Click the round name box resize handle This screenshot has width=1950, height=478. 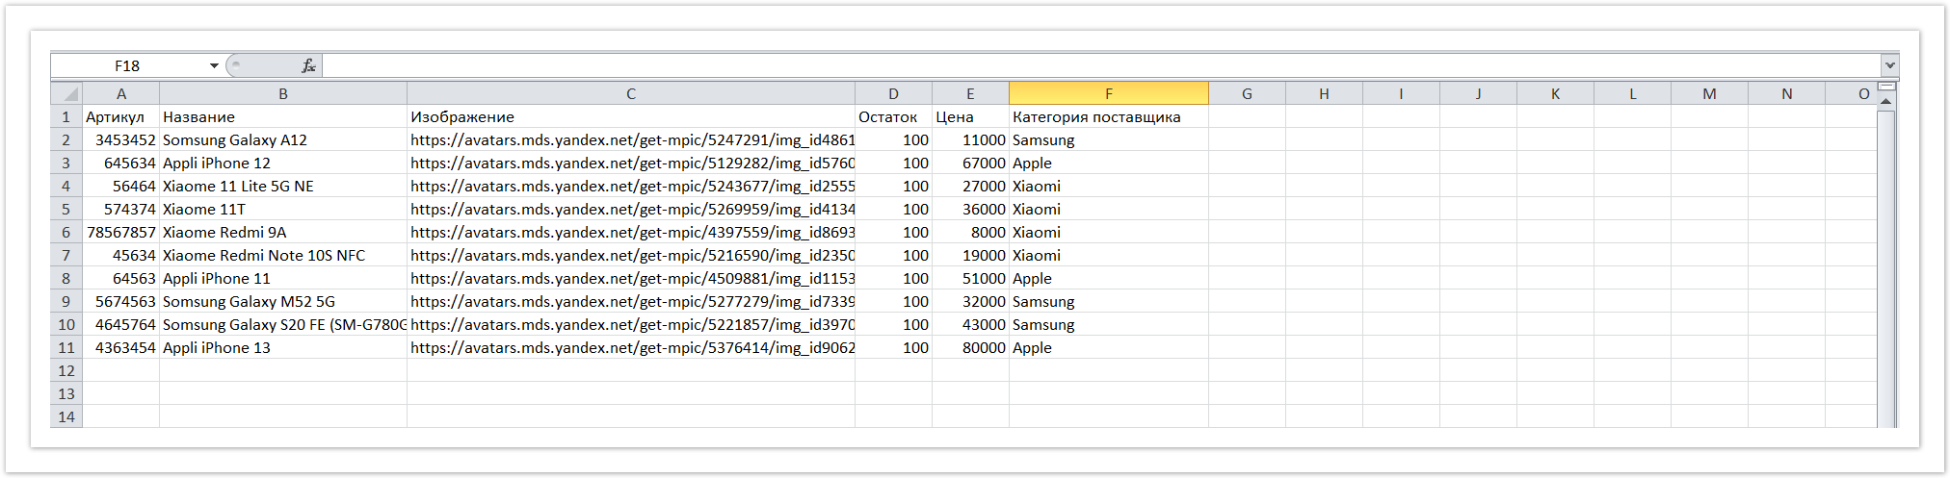point(235,65)
